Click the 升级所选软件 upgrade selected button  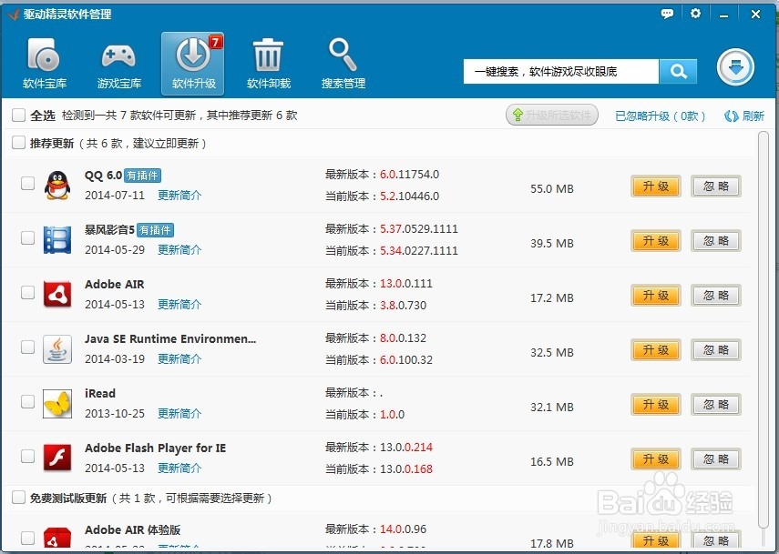[552, 115]
